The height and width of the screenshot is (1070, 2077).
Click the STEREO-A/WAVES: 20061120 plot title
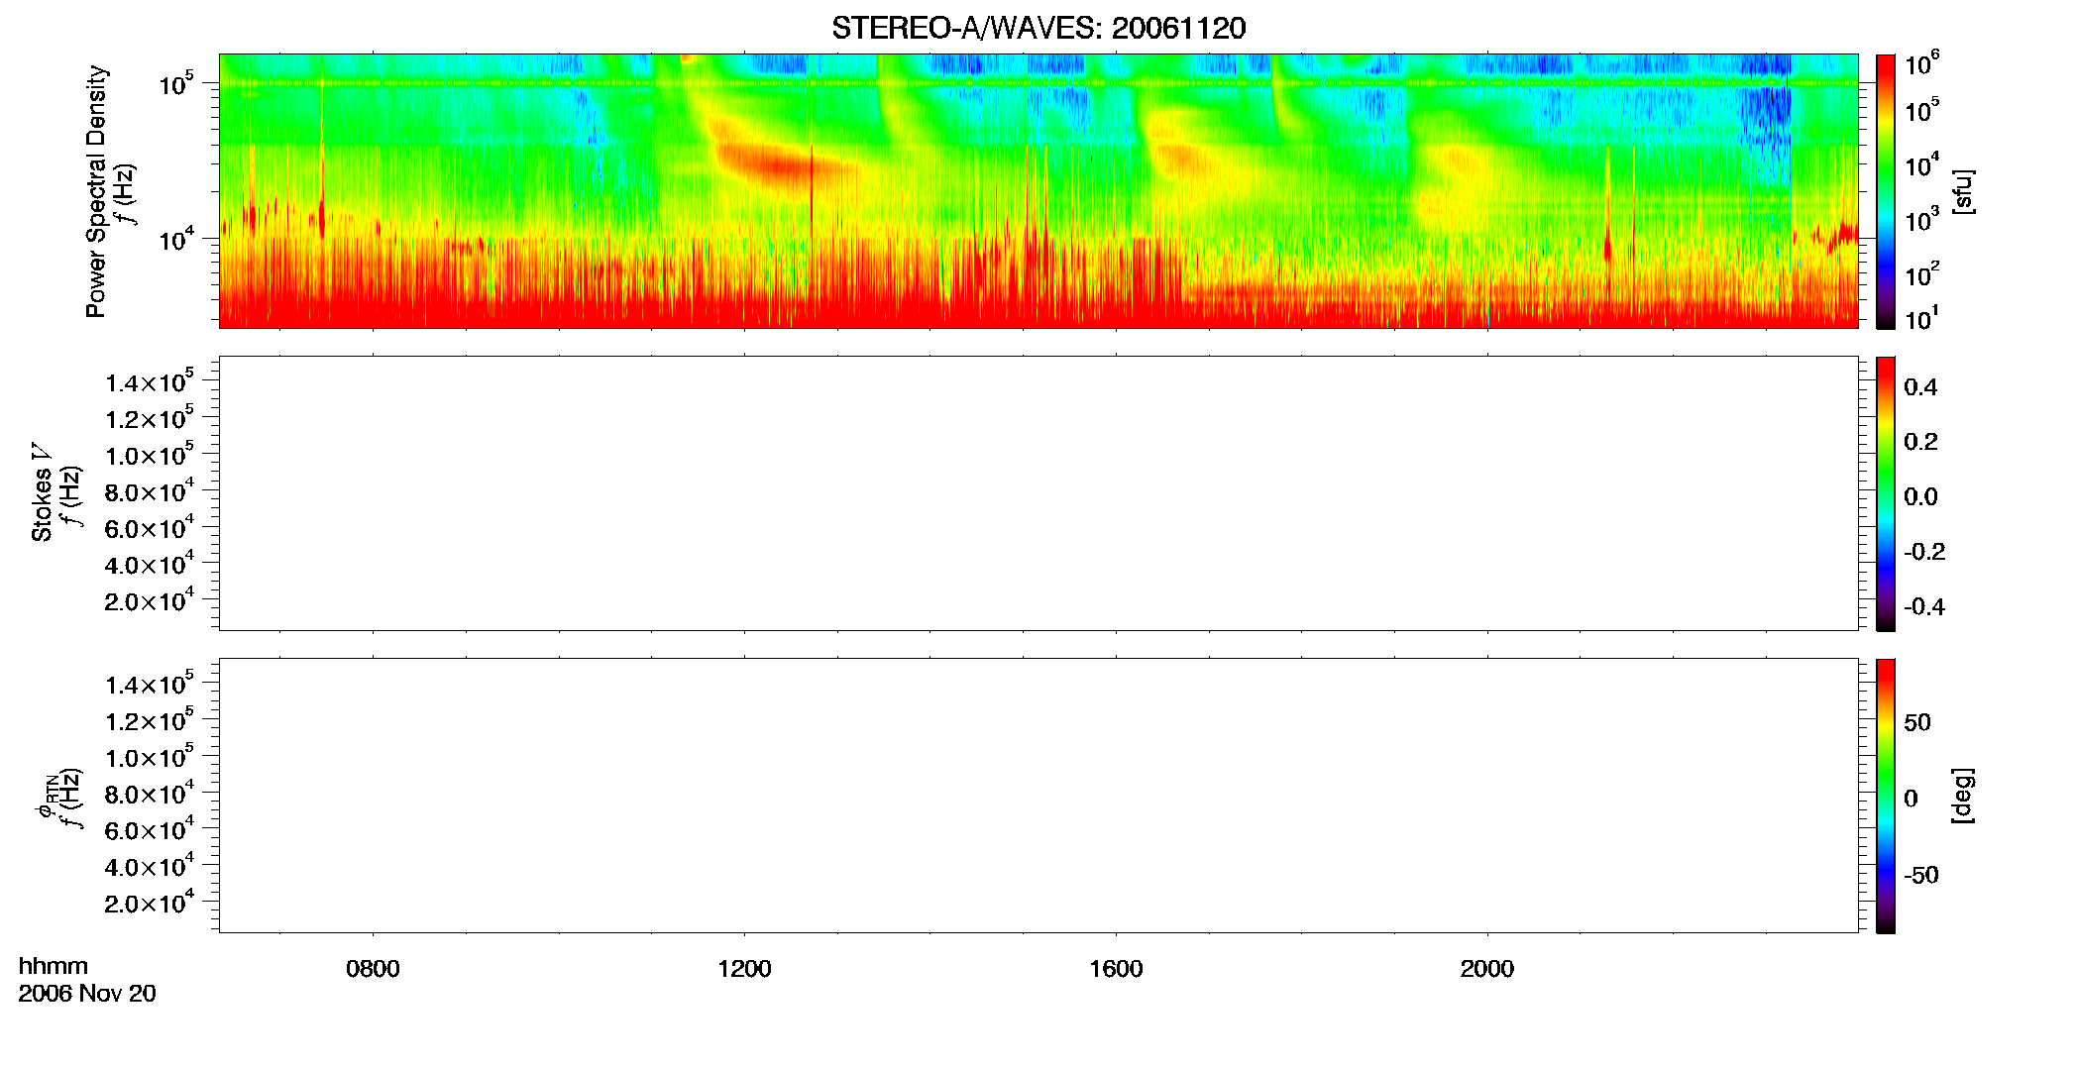point(1038,28)
